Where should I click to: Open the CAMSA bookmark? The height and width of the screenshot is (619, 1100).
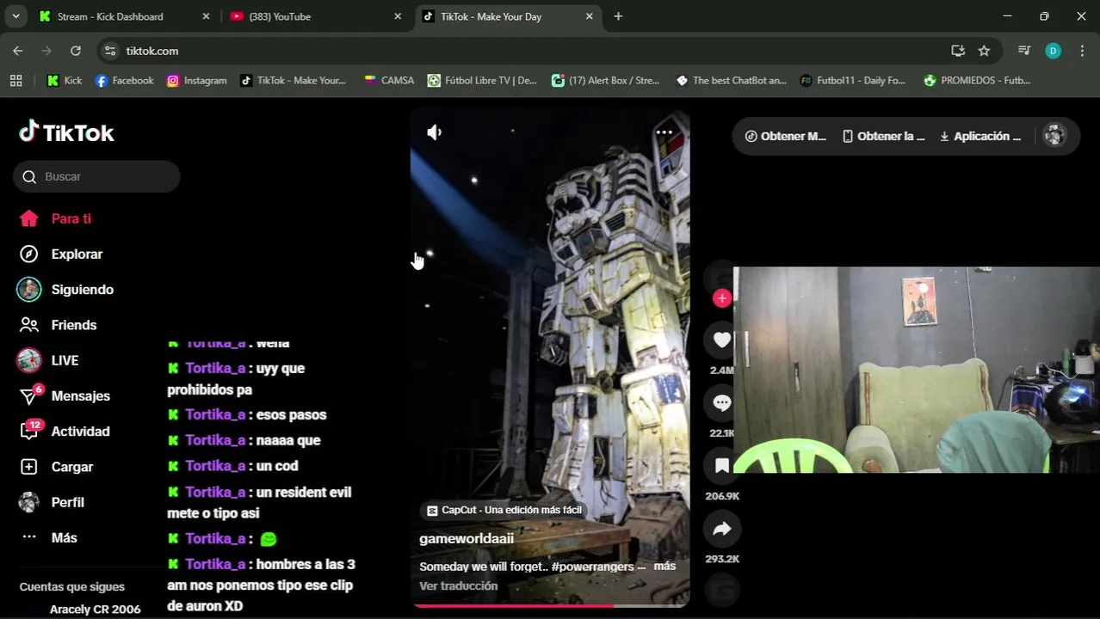(389, 80)
